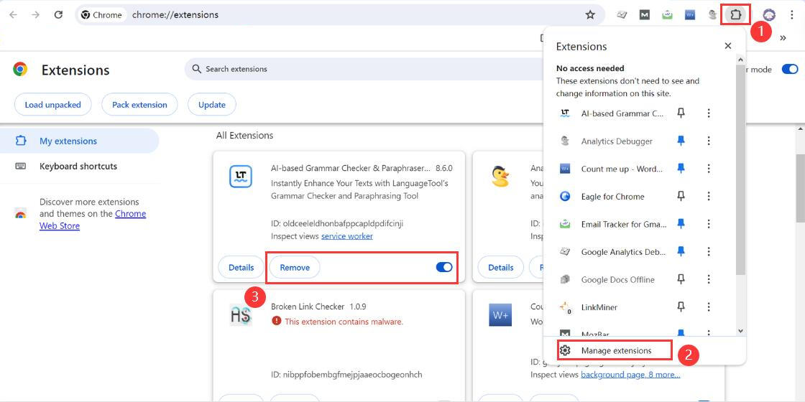Toggle Developer mode switch

[x=790, y=69]
